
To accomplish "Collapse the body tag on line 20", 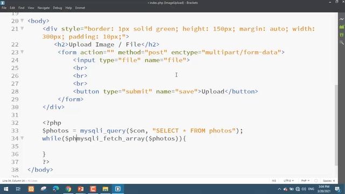I will click(22, 20).
